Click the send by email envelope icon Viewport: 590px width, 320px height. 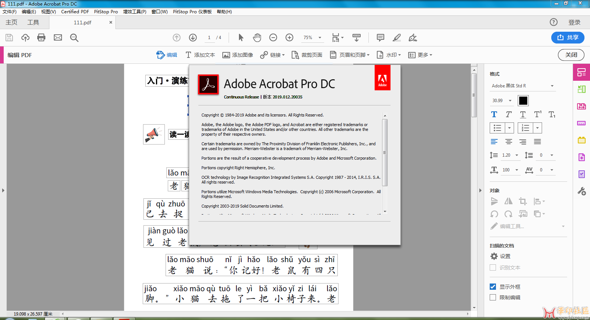coord(58,38)
